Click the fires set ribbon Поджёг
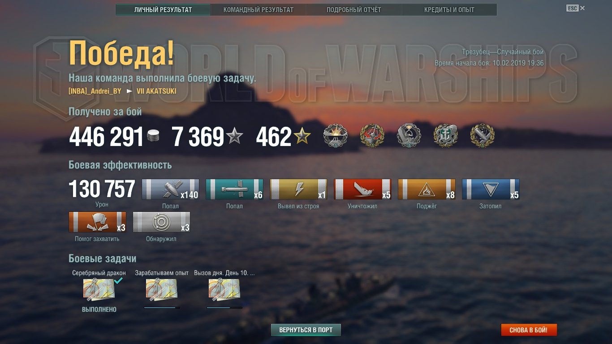Viewport: 612px width, 344px height. (427, 189)
